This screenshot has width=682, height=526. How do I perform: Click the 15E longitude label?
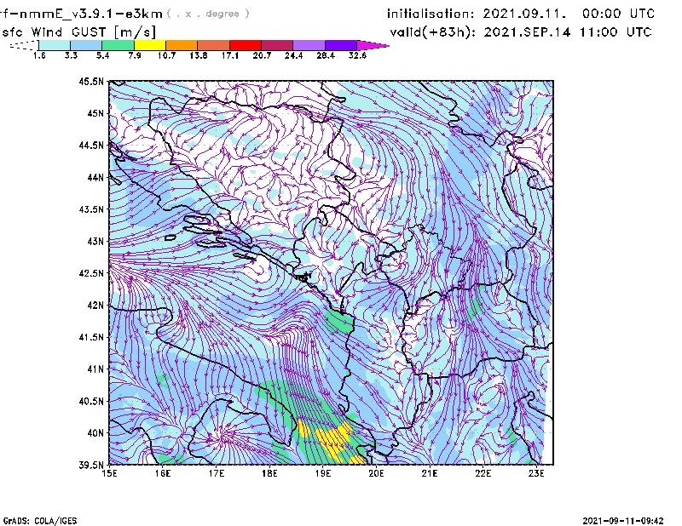(x=109, y=473)
